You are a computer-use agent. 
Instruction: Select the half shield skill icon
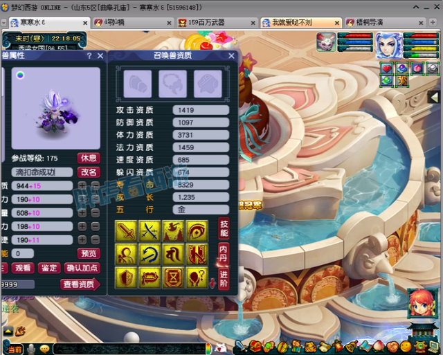tap(126, 278)
